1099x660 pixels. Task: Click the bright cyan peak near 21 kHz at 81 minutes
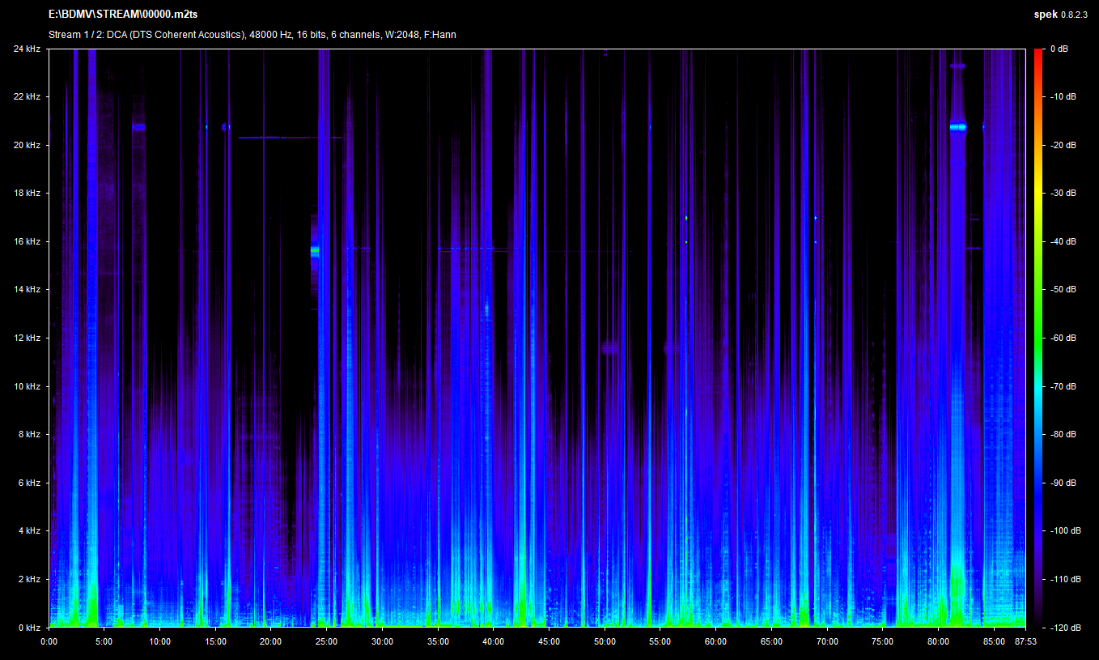point(958,127)
